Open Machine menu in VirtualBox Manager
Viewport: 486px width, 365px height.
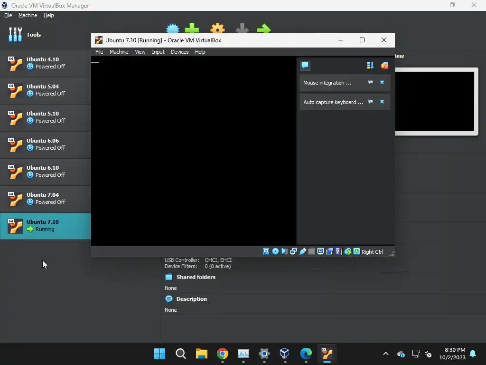point(28,15)
